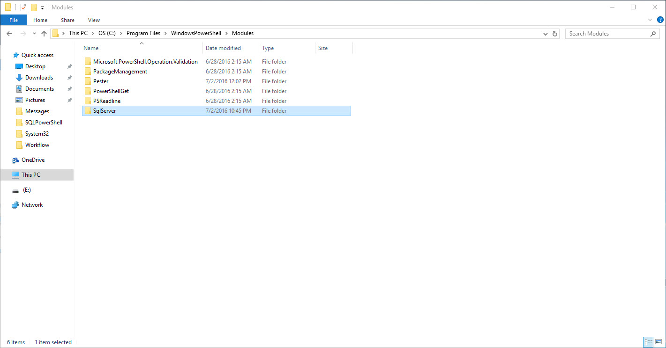
Task: Click the Network icon in sidebar
Action: 15,204
